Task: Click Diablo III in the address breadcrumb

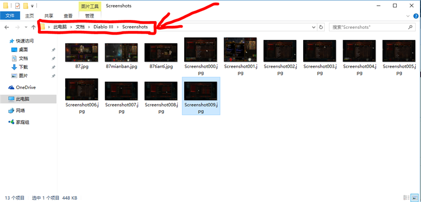Action: click(103, 27)
